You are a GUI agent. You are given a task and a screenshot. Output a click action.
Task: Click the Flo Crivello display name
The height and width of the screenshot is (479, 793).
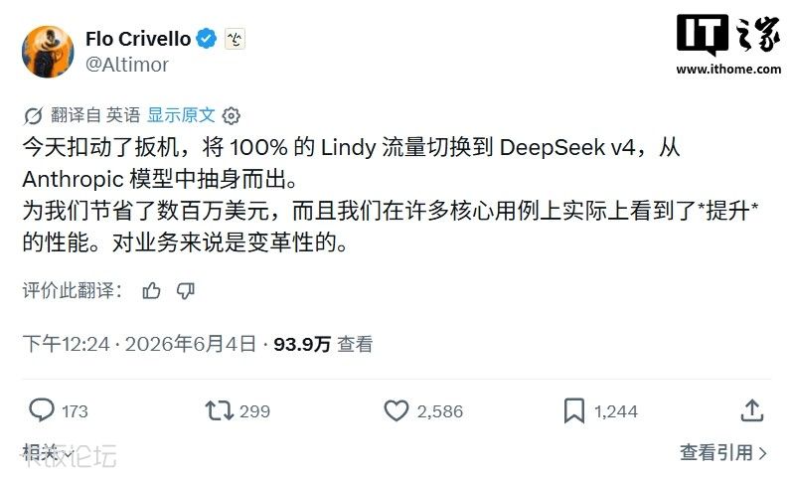click(138, 39)
